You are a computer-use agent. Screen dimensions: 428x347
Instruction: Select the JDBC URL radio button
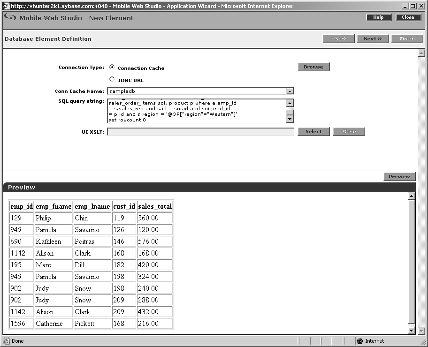(112, 79)
